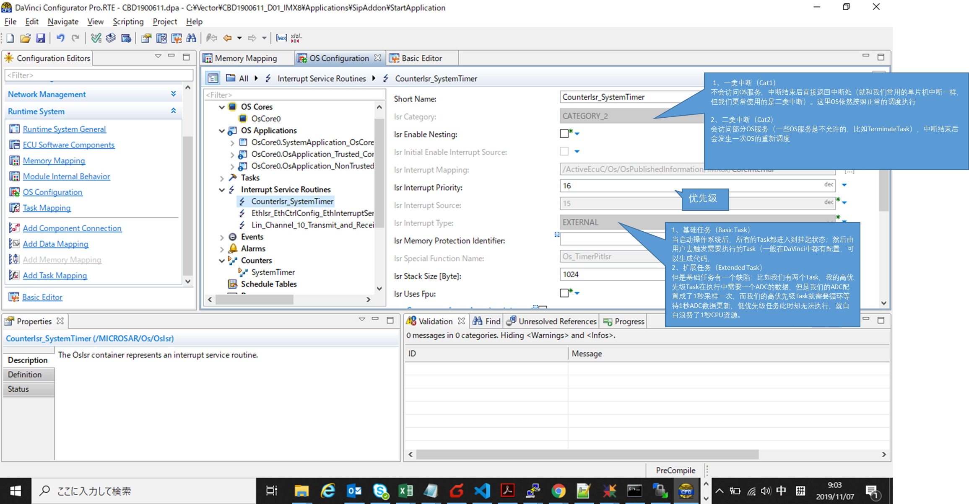Click the binoculars Find toolbar icon
969x504 pixels.
pyautogui.click(x=191, y=38)
